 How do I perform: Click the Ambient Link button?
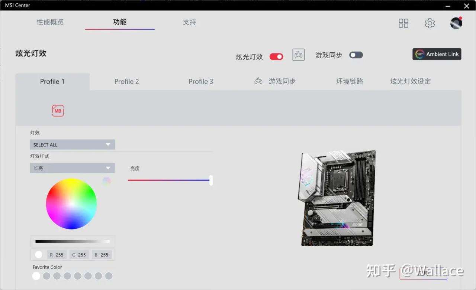pos(437,54)
